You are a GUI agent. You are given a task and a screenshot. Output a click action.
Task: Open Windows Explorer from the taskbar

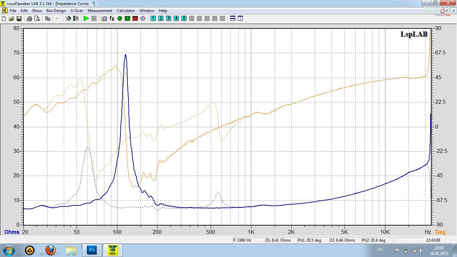click(71, 250)
